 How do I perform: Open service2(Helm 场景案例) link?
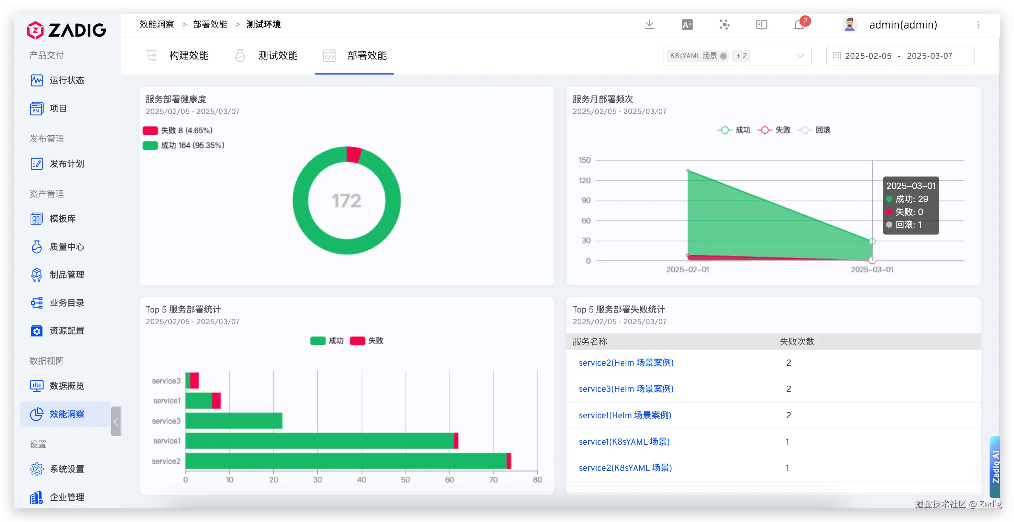(x=626, y=363)
